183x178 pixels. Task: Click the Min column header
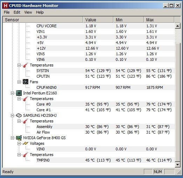pos(128,20)
